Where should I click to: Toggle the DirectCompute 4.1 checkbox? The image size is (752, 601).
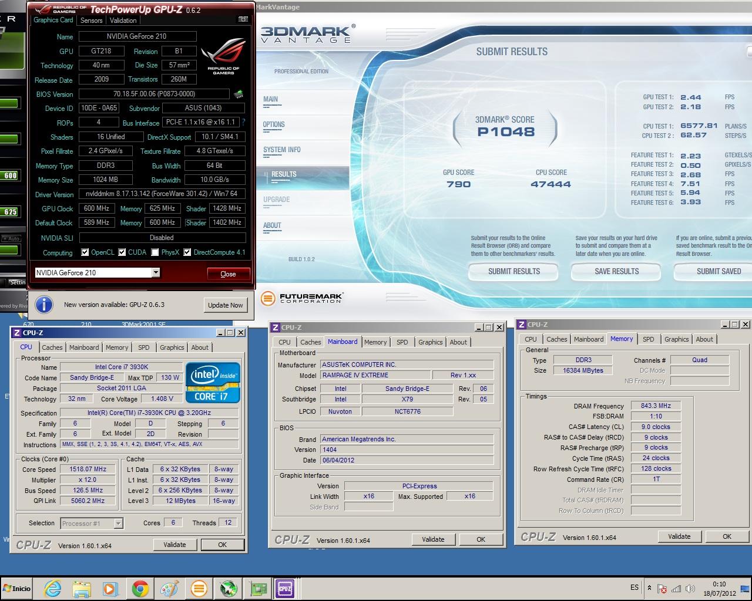point(187,252)
